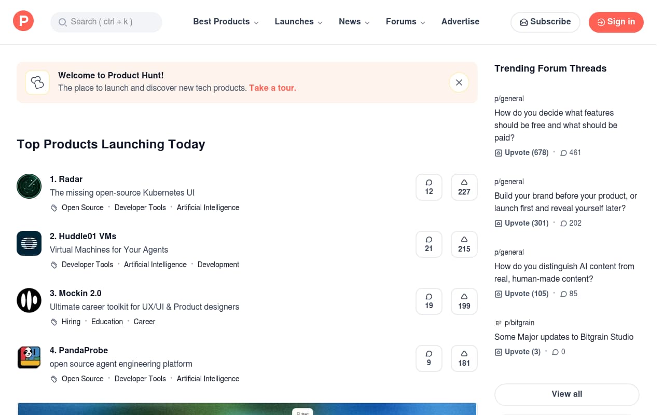The image size is (664, 415).
Task: Click the tag icon under PandaProbe
Action: tap(54, 379)
